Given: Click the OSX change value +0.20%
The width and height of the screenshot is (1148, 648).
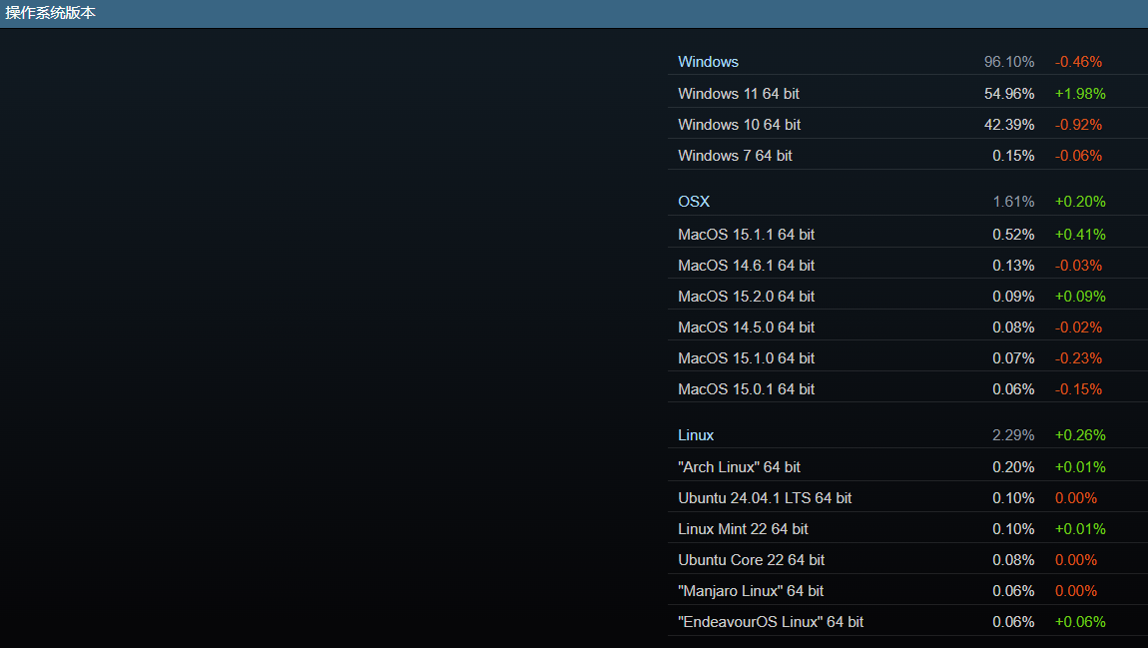Looking at the screenshot, I should pos(1080,202).
